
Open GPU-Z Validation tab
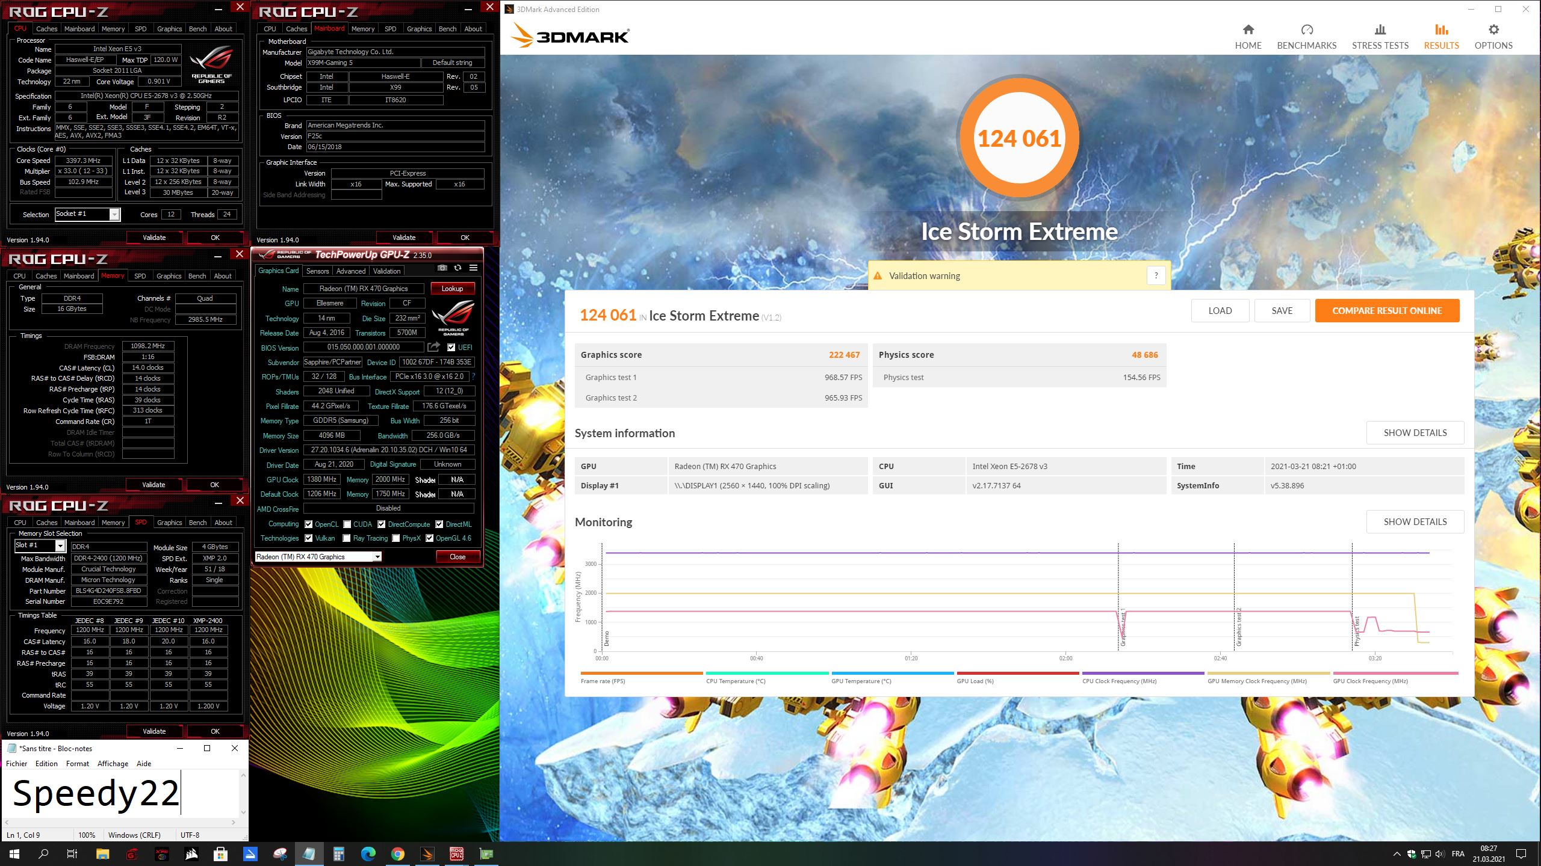(386, 271)
